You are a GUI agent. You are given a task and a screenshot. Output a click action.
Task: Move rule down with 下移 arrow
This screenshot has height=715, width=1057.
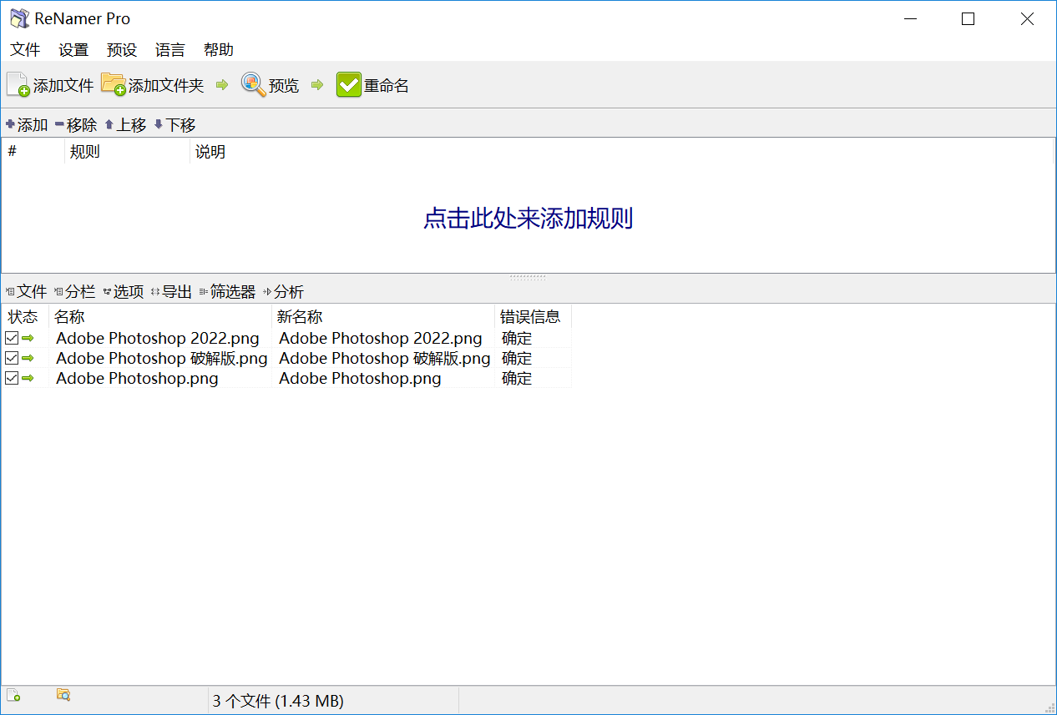point(159,125)
